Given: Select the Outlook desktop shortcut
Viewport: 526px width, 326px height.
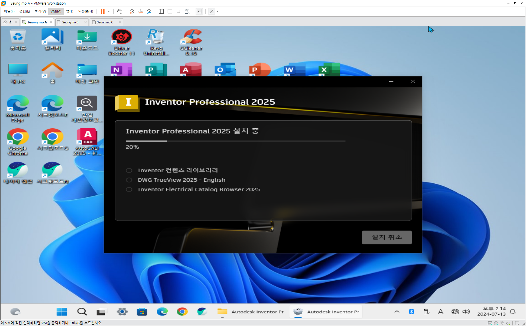Looking at the screenshot, I should (225, 69).
